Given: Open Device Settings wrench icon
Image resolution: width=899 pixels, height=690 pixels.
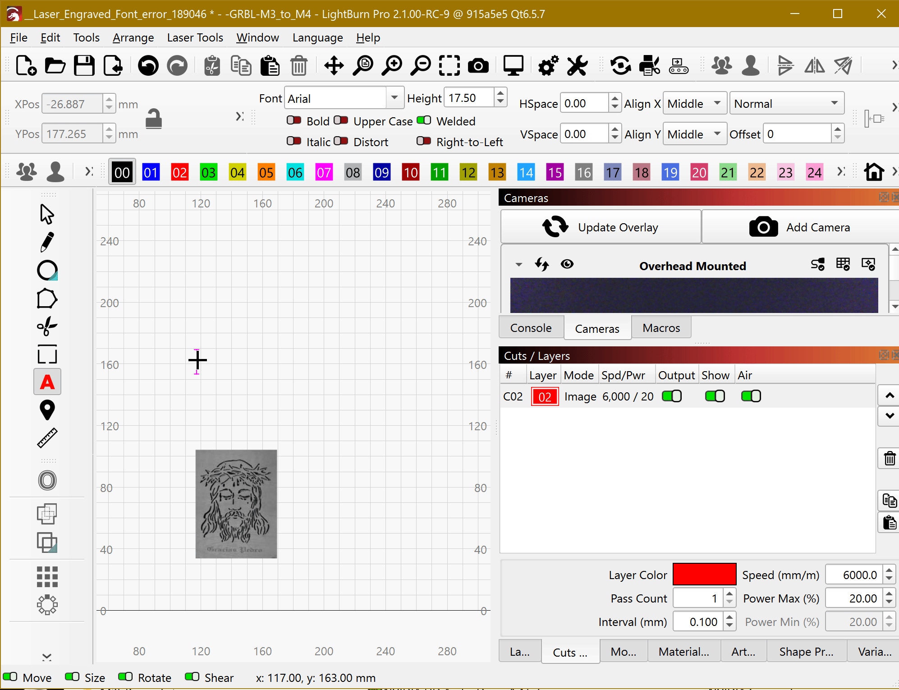Looking at the screenshot, I should pyautogui.click(x=577, y=66).
